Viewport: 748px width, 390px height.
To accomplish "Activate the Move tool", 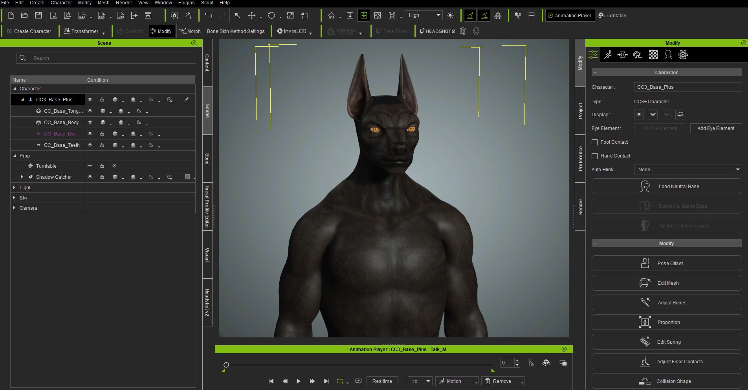I will tap(252, 15).
